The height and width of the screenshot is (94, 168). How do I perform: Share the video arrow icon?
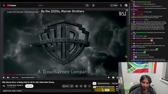[x=77, y=86]
